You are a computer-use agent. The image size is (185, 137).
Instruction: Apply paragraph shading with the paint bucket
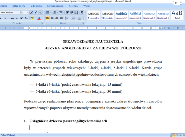73,18
